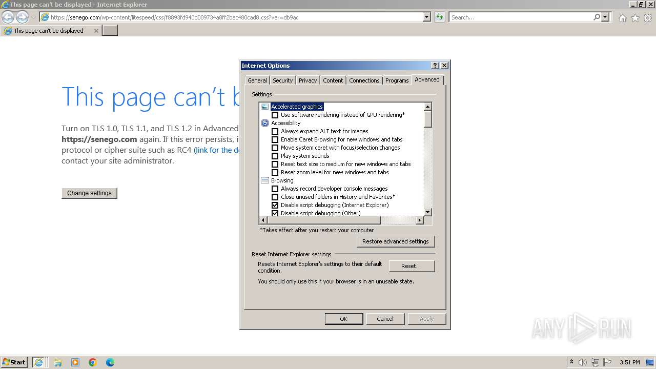Viewport: 656px width, 369px height.
Task: Click the browser Forward arrow button
Action: coord(22,17)
